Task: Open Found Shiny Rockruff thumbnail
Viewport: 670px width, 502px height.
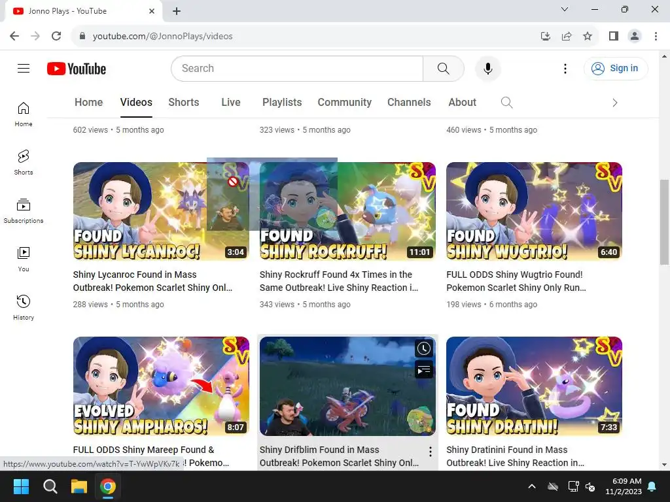Action: click(x=347, y=211)
